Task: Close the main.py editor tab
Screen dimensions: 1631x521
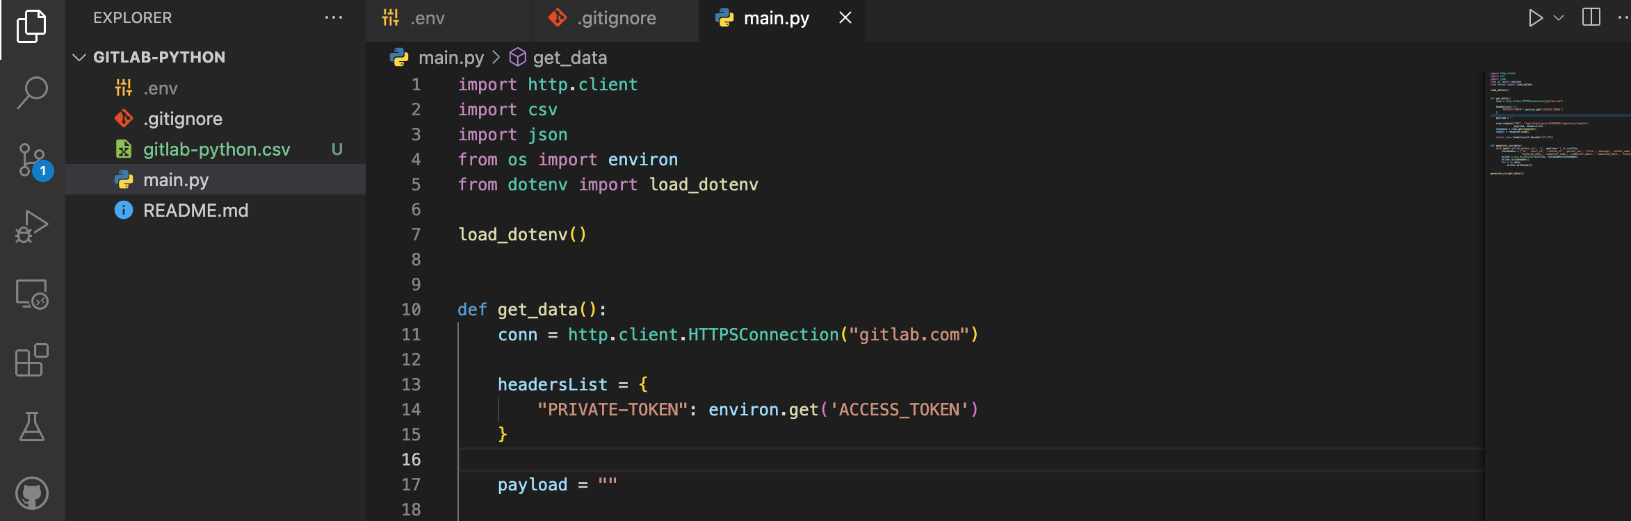Action: coord(845,18)
